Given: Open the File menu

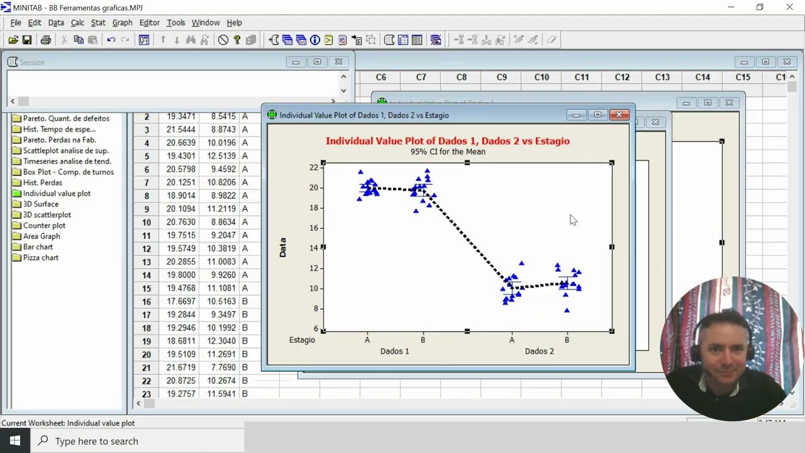Looking at the screenshot, I should pos(16,23).
